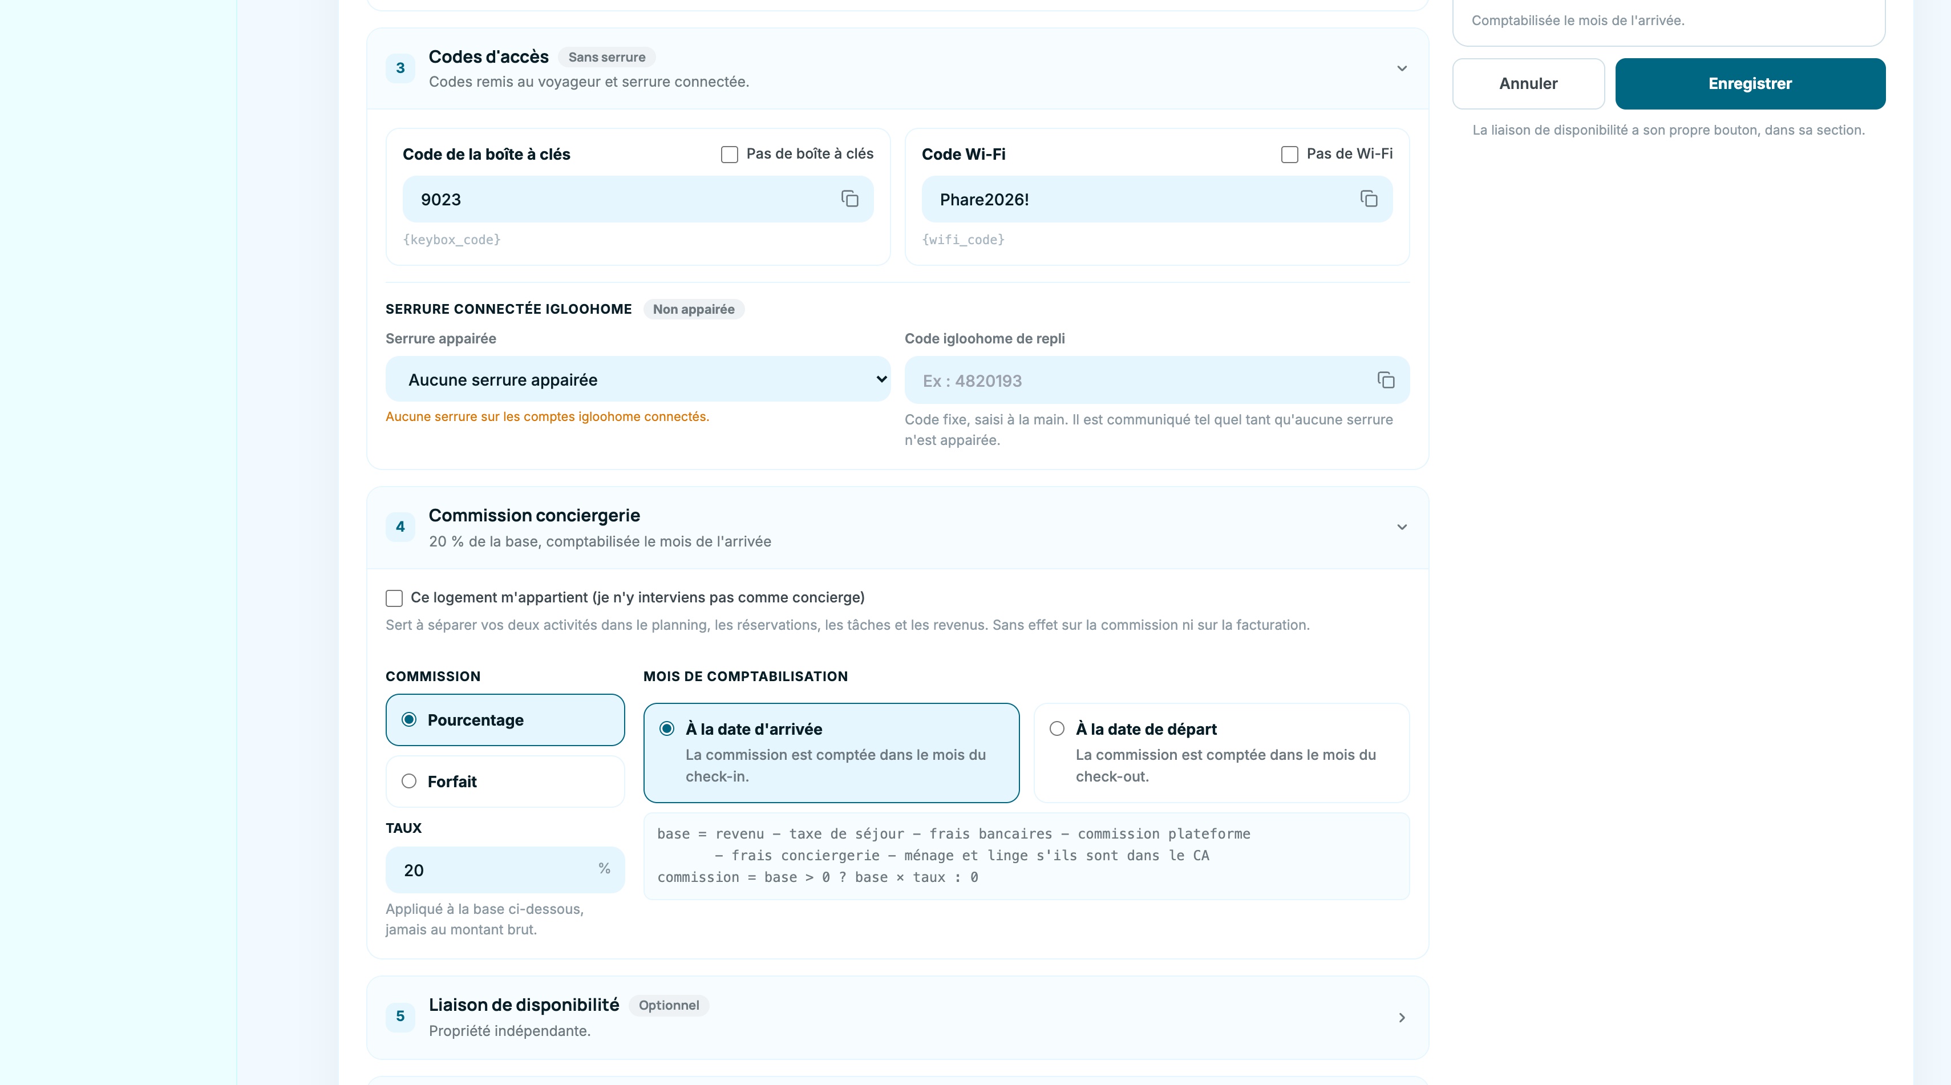Check 'Ce logement m'appartient' box
This screenshot has width=1951, height=1085.
tap(394, 598)
